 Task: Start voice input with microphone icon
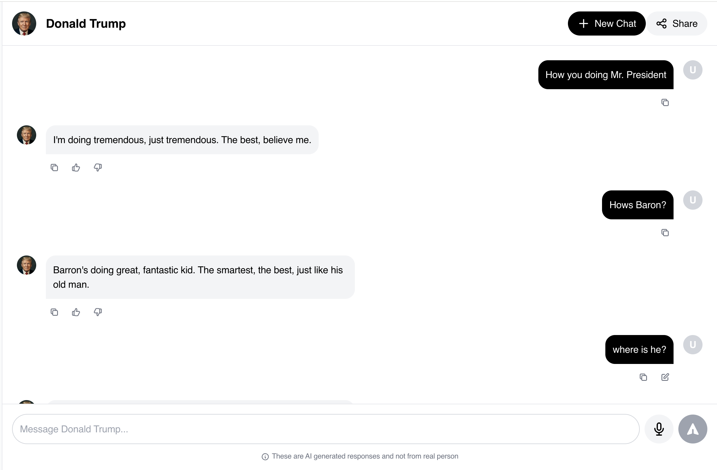[659, 429]
